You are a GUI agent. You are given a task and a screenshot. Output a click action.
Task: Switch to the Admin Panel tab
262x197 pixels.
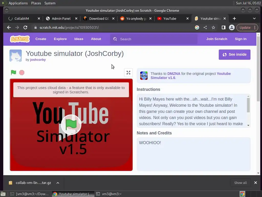tap(61, 18)
